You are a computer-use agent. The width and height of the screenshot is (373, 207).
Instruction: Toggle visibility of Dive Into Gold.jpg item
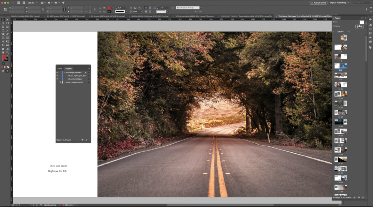click(57, 79)
